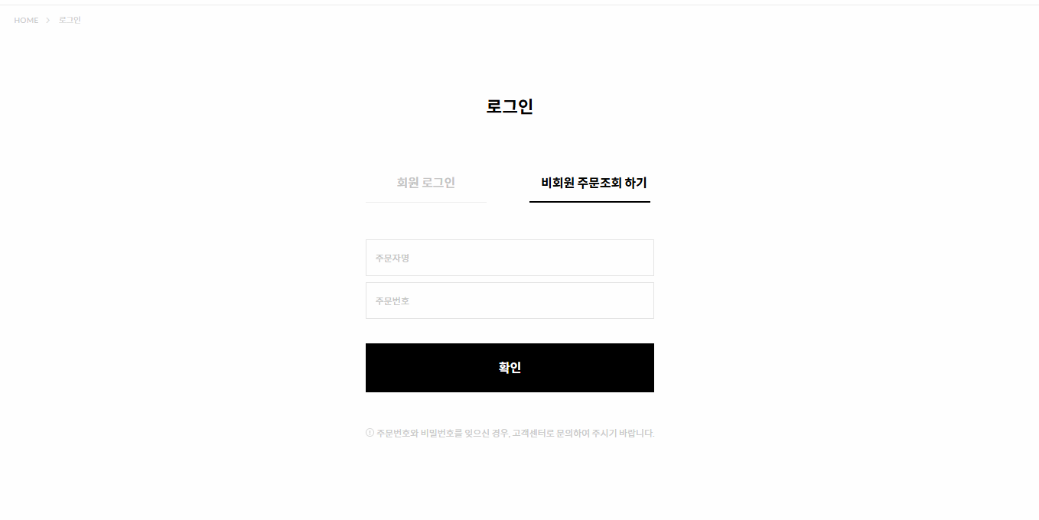Submit with the black 확인 button
The width and height of the screenshot is (1039, 520).
coord(510,368)
